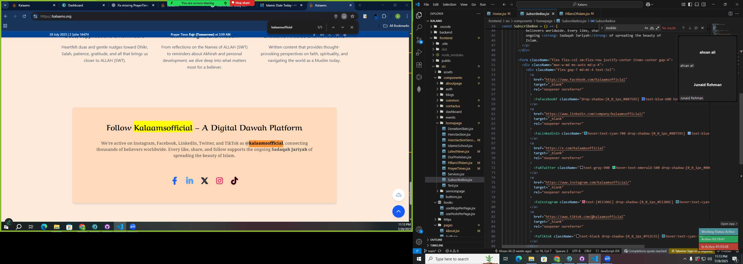Screen dimensions: 743x264
Task: Open the Selection menu in VS Code
Action: tap(449, 4)
